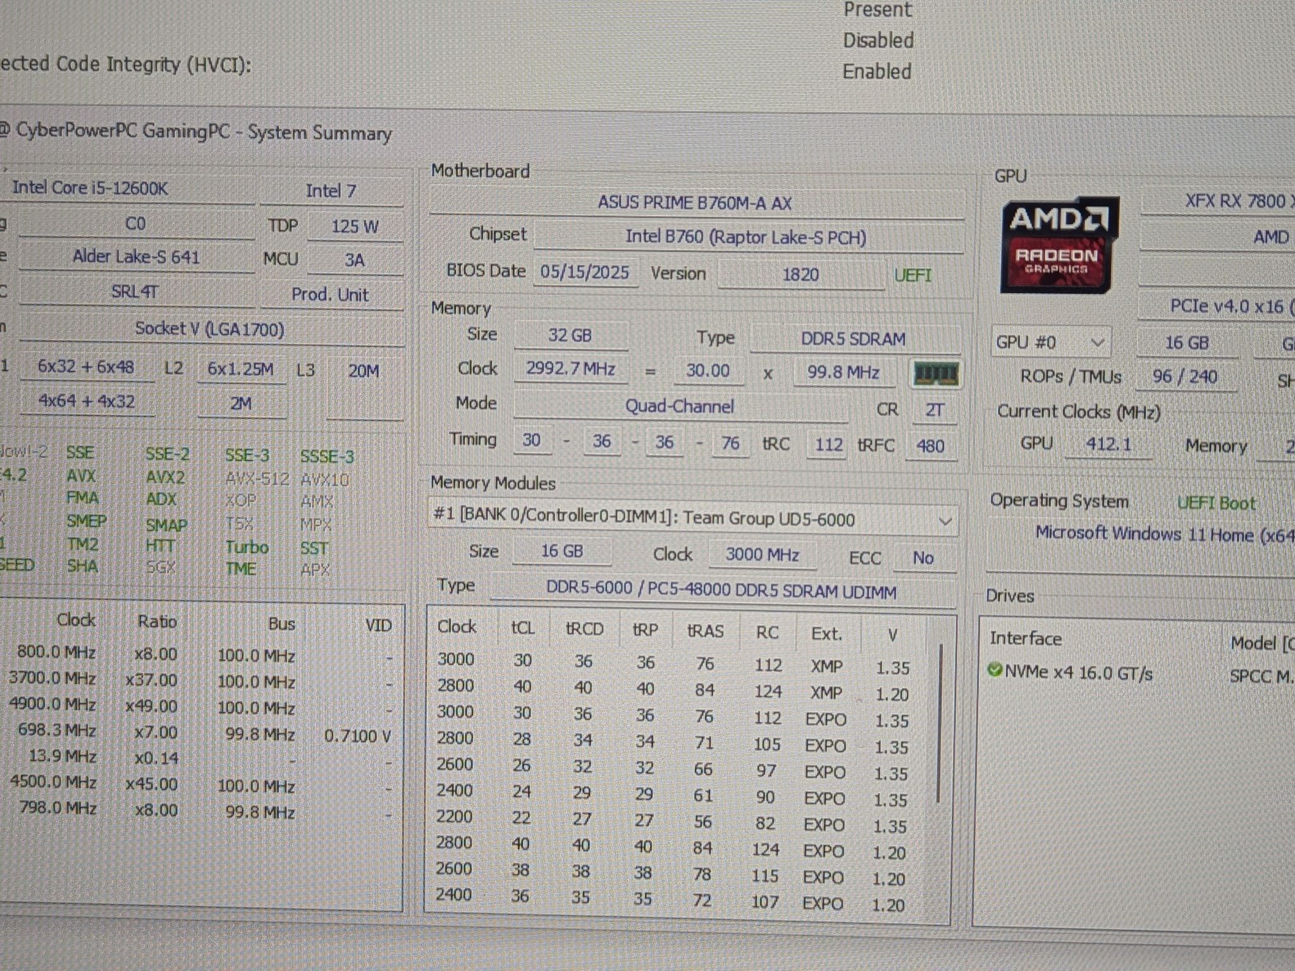
Task: Click the tRAS column header
Action: (x=705, y=631)
